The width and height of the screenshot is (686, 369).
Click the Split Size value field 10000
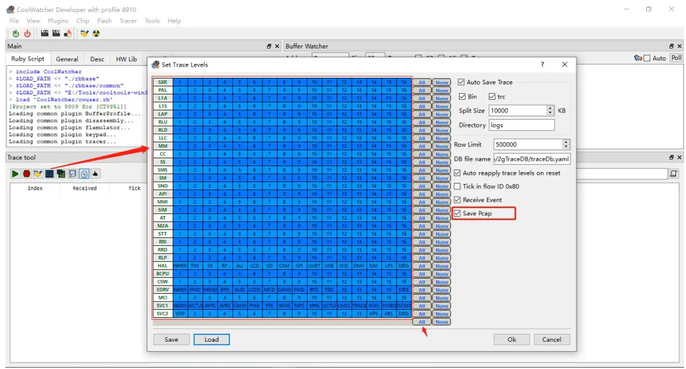[517, 110]
